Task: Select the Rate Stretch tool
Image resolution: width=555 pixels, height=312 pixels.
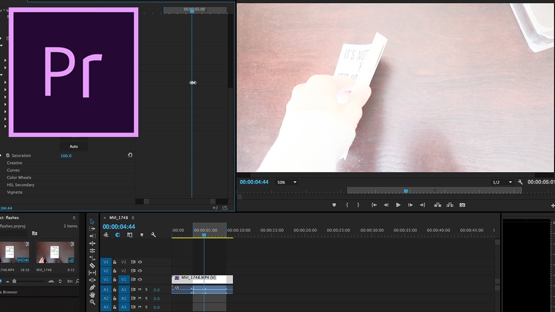Action: point(92,258)
